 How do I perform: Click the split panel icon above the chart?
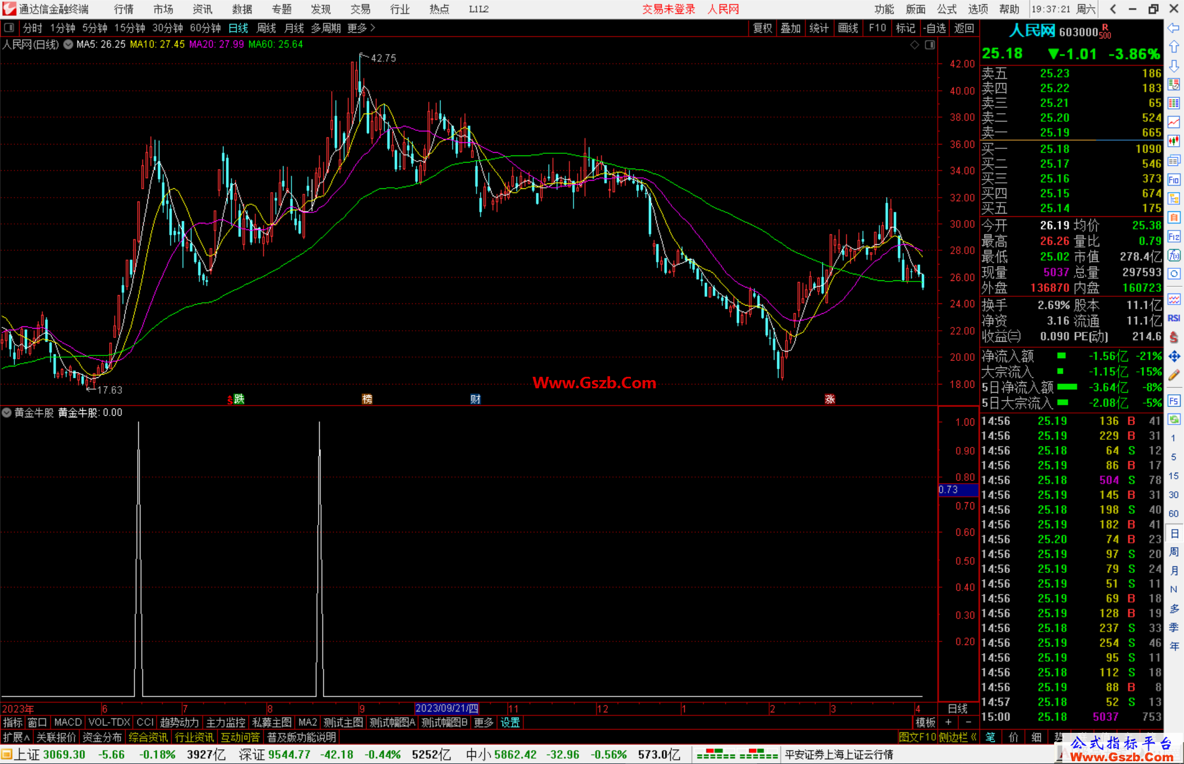pos(930,45)
